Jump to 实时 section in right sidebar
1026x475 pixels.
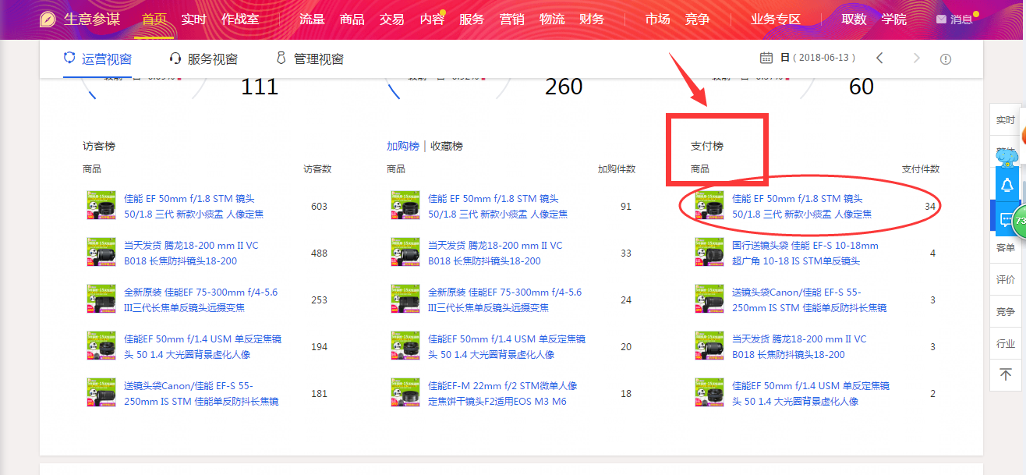click(x=1006, y=120)
